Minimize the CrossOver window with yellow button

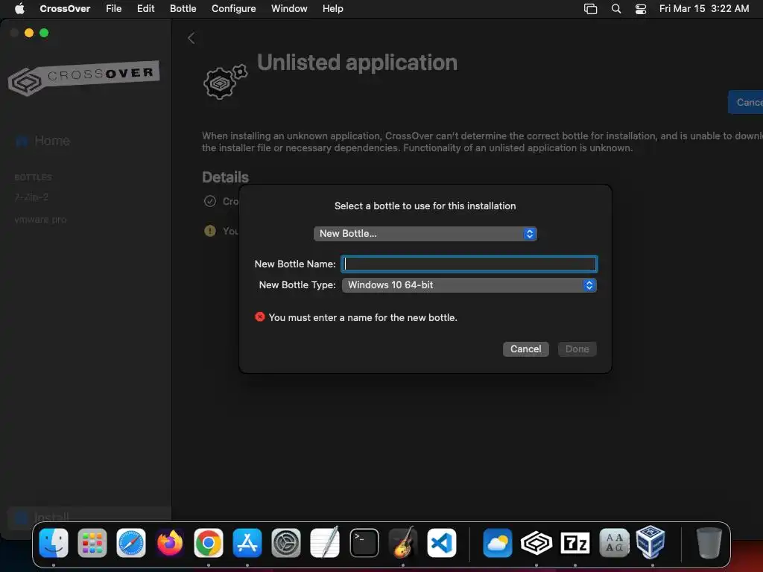[29, 33]
